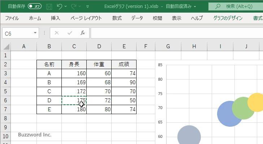Viewport: 263px width, 144px height.
Task: Click the magnifier search icon
Action: click(x=218, y=6)
